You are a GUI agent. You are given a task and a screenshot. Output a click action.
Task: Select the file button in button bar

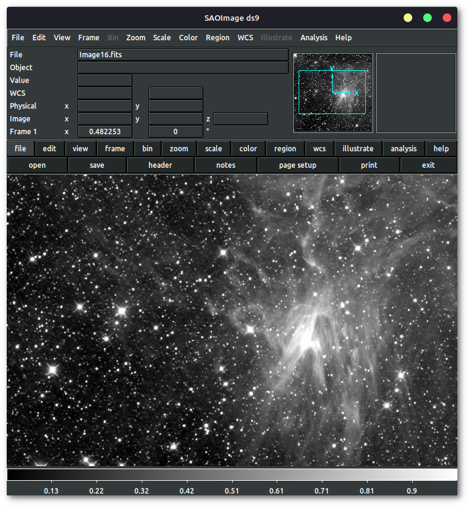pos(20,148)
